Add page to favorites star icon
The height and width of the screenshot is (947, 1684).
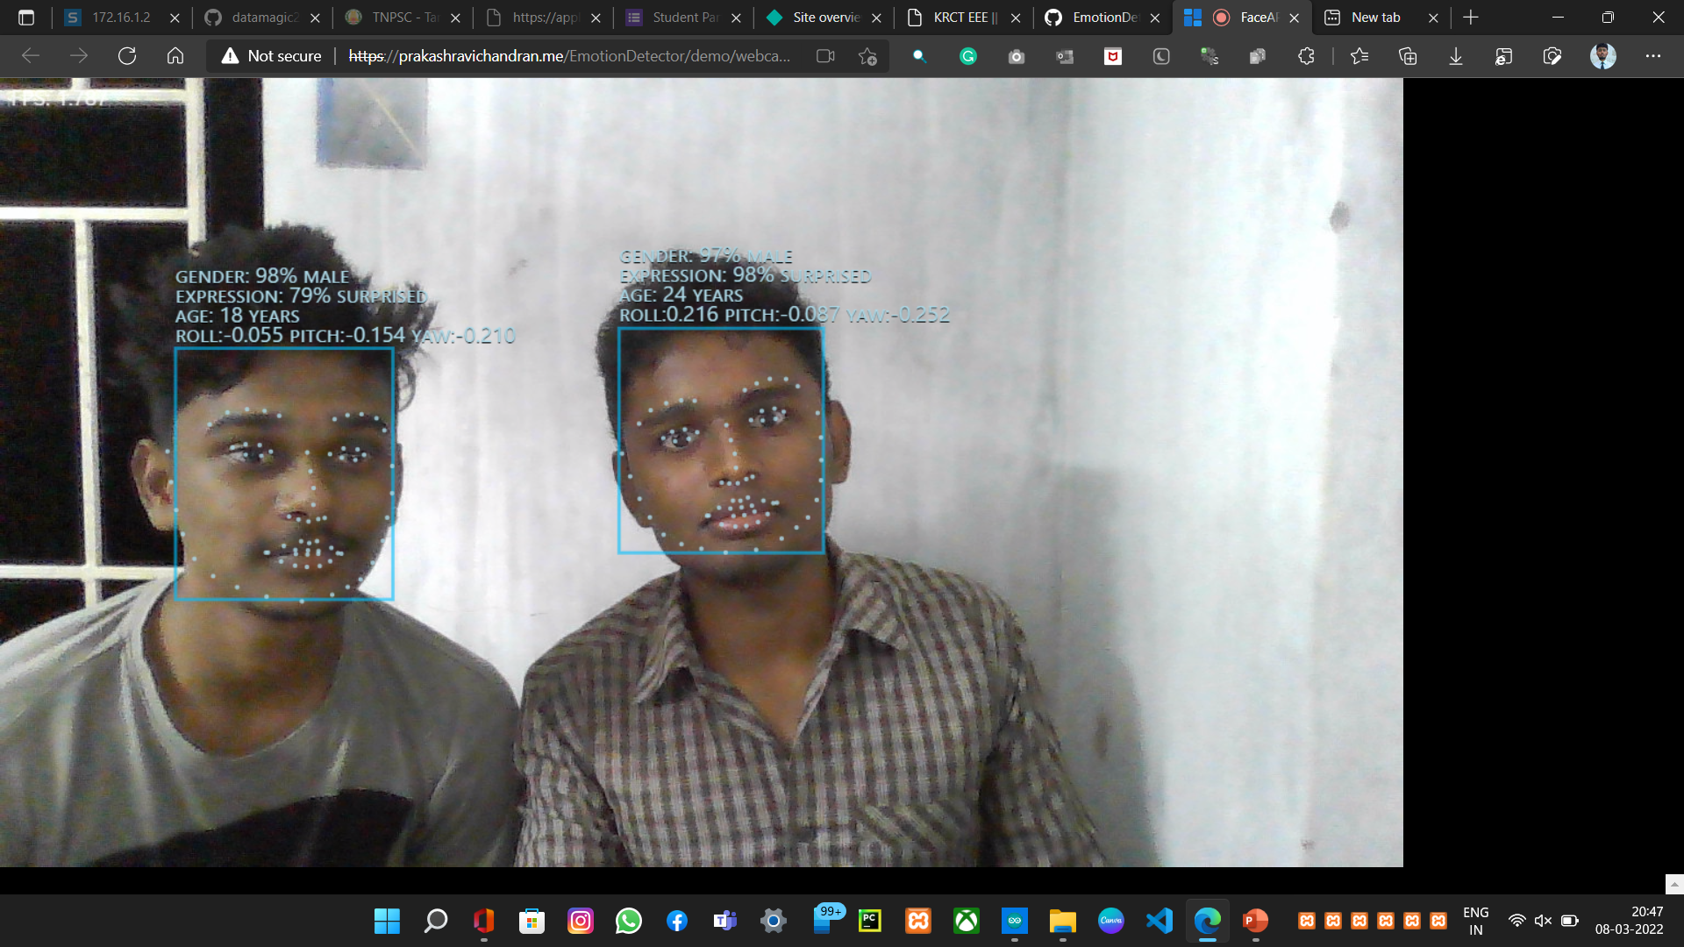click(867, 56)
